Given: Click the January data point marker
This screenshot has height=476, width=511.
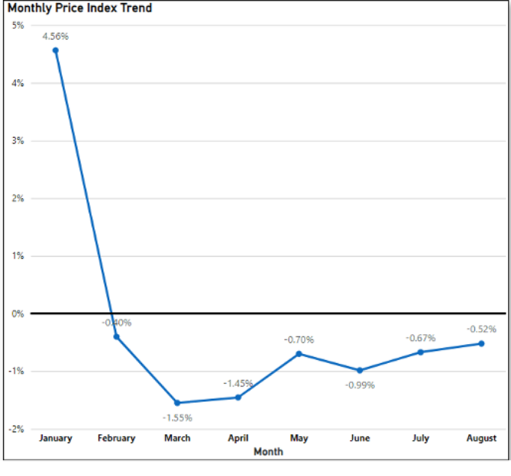Looking at the screenshot, I should (55, 50).
